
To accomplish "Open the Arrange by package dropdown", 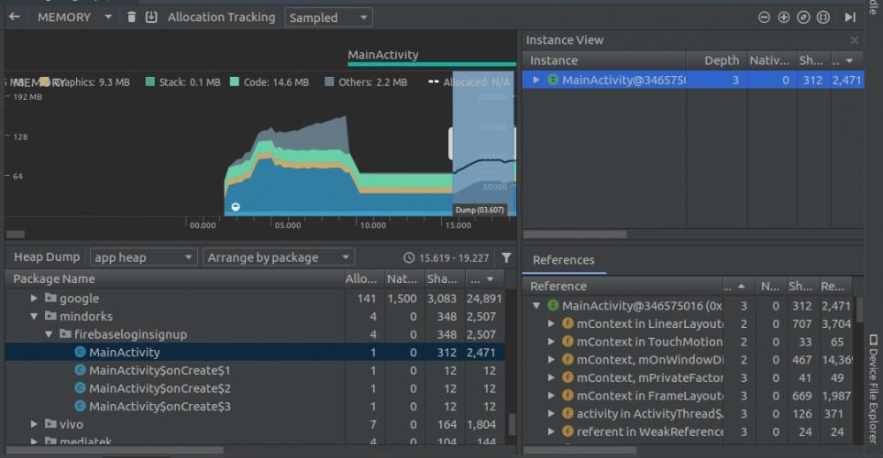I will click(x=278, y=257).
